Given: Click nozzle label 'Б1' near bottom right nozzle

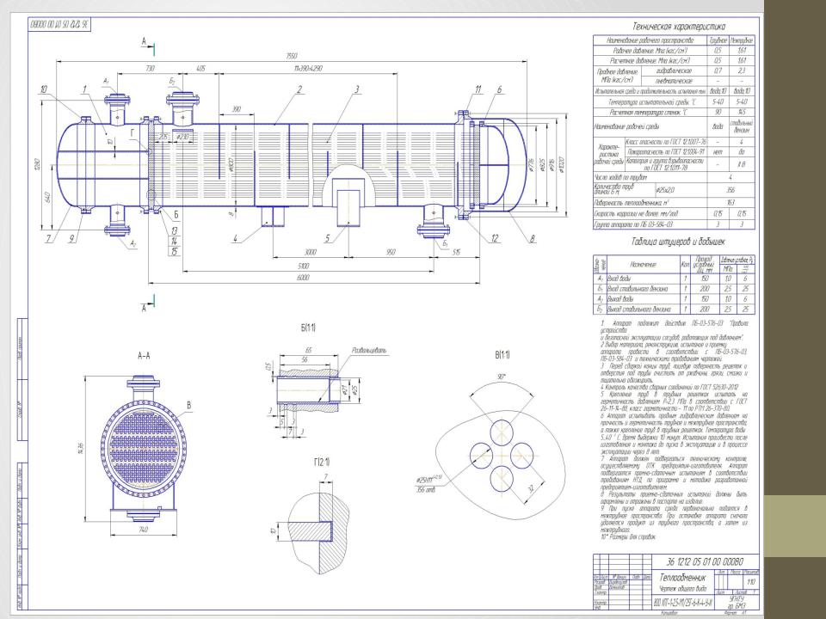Looking at the screenshot, I should coord(446,243).
